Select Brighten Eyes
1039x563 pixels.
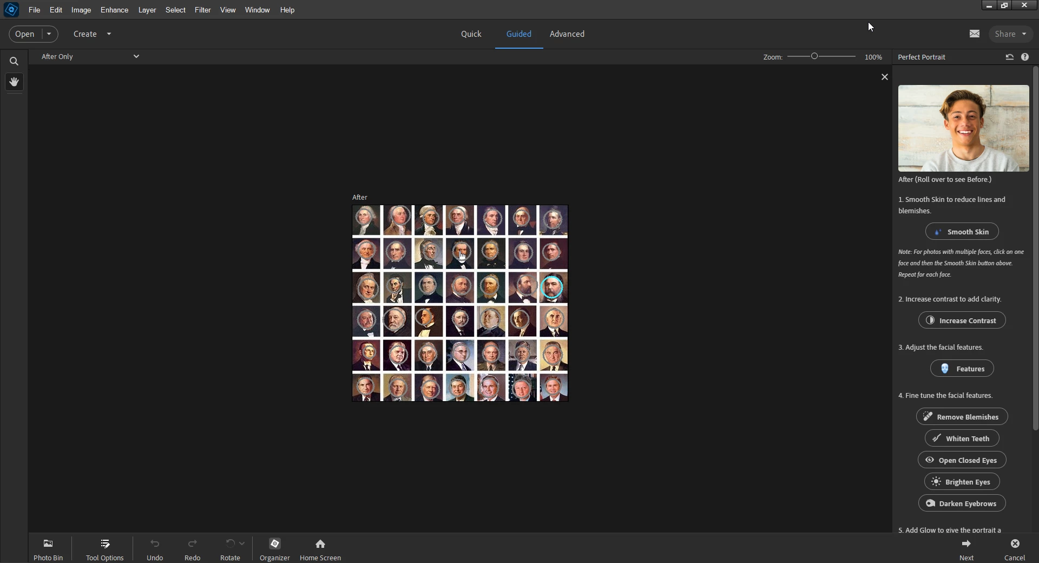point(962,482)
